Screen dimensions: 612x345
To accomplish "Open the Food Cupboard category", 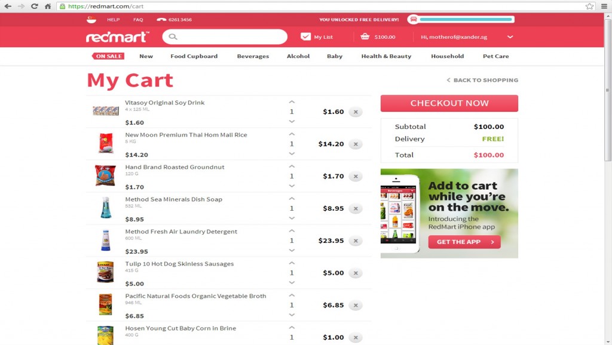I will pos(194,56).
